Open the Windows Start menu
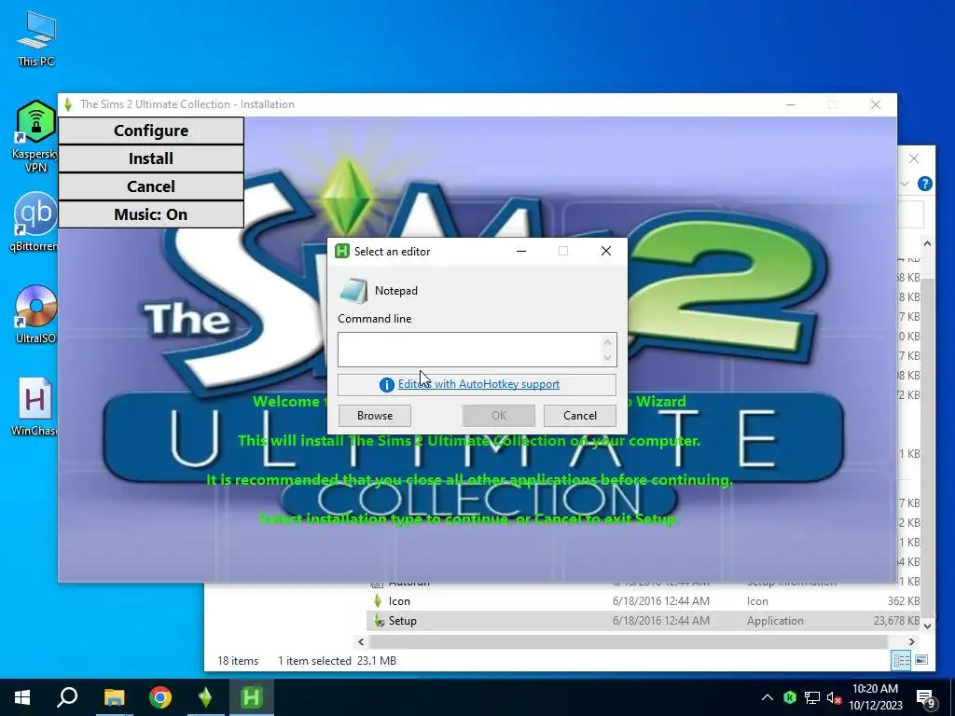Image resolution: width=955 pixels, height=716 pixels. pyautogui.click(x=22, y=697)
